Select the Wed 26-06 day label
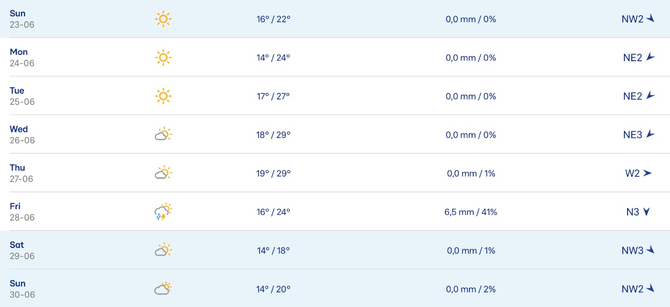This screenshot has height=307, width=670. tap(19, 129)
